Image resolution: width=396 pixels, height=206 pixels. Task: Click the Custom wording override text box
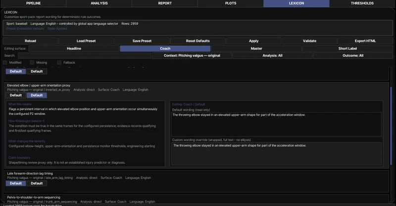click(x=276, y=154)
